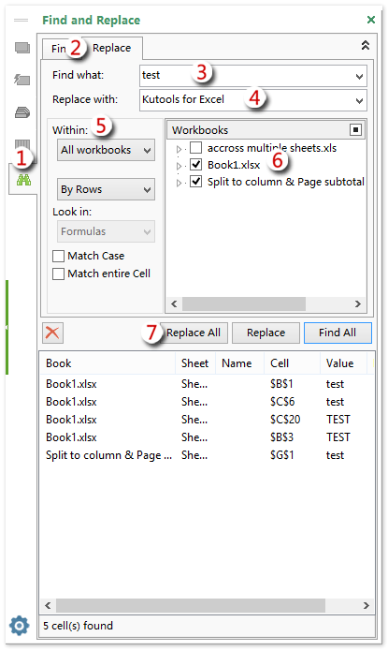Click the workbooks list horizontal scrollbar
The image size is (388, 651).
(x=244, y=303)
